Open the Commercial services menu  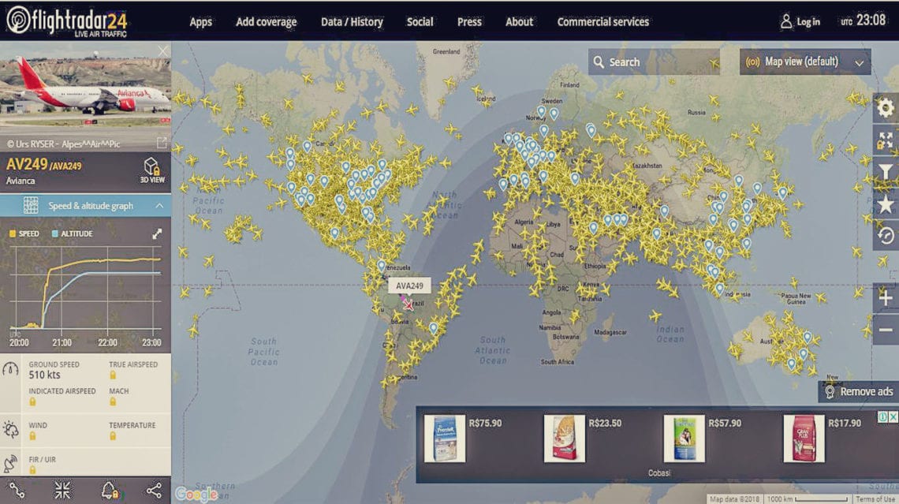pyautogui.click(x=603, y=22)
